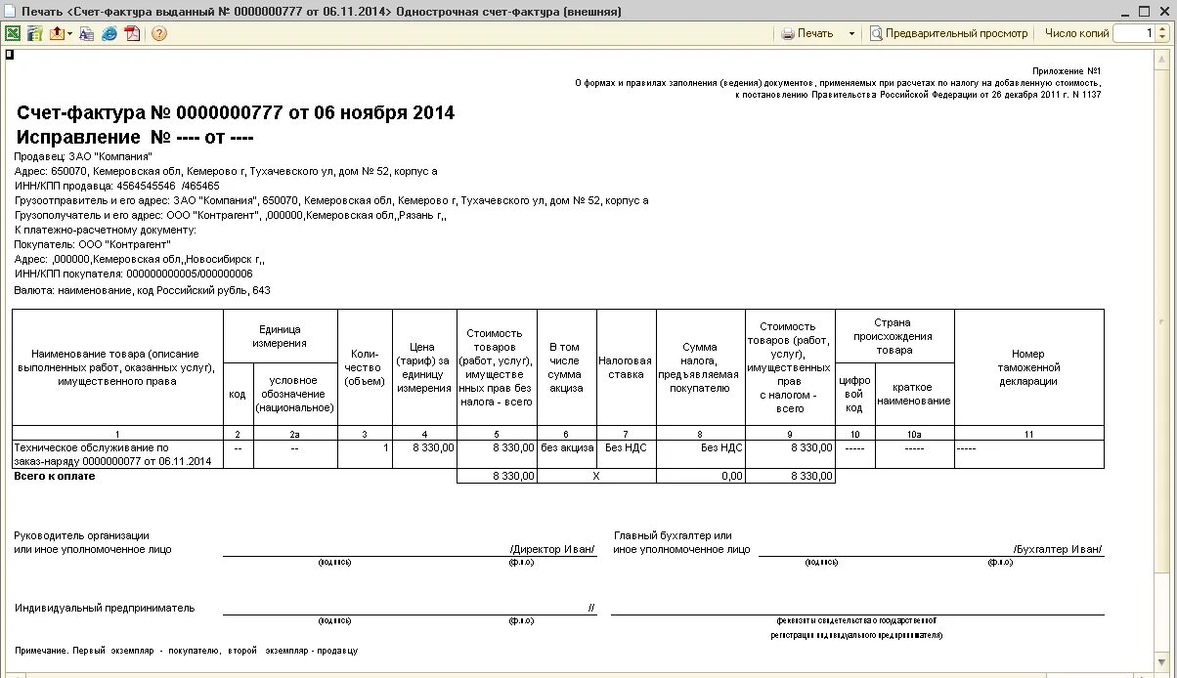Select ИНН/КПП продавца: 4564545546 line

pyautogui.click(x=117, y=186)
